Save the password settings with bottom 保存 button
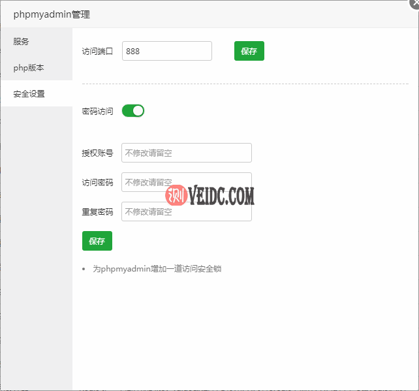 pos(97,241)
